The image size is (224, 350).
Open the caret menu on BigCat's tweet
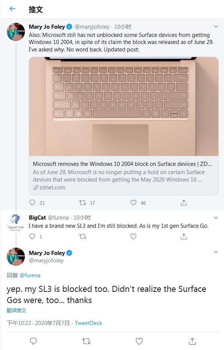click(216, 217)
